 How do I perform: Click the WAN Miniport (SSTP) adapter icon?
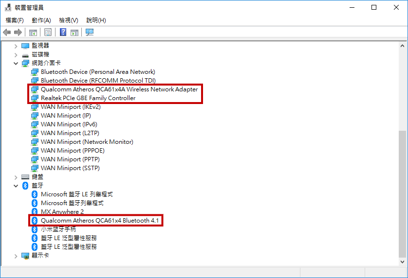pyautogui.click(x=35, y=168)
